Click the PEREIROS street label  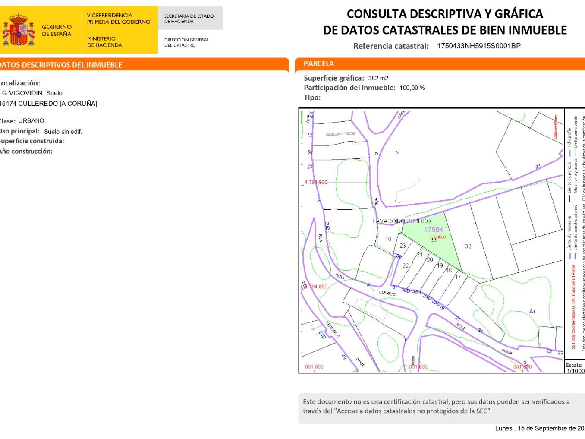coord(333,329)
